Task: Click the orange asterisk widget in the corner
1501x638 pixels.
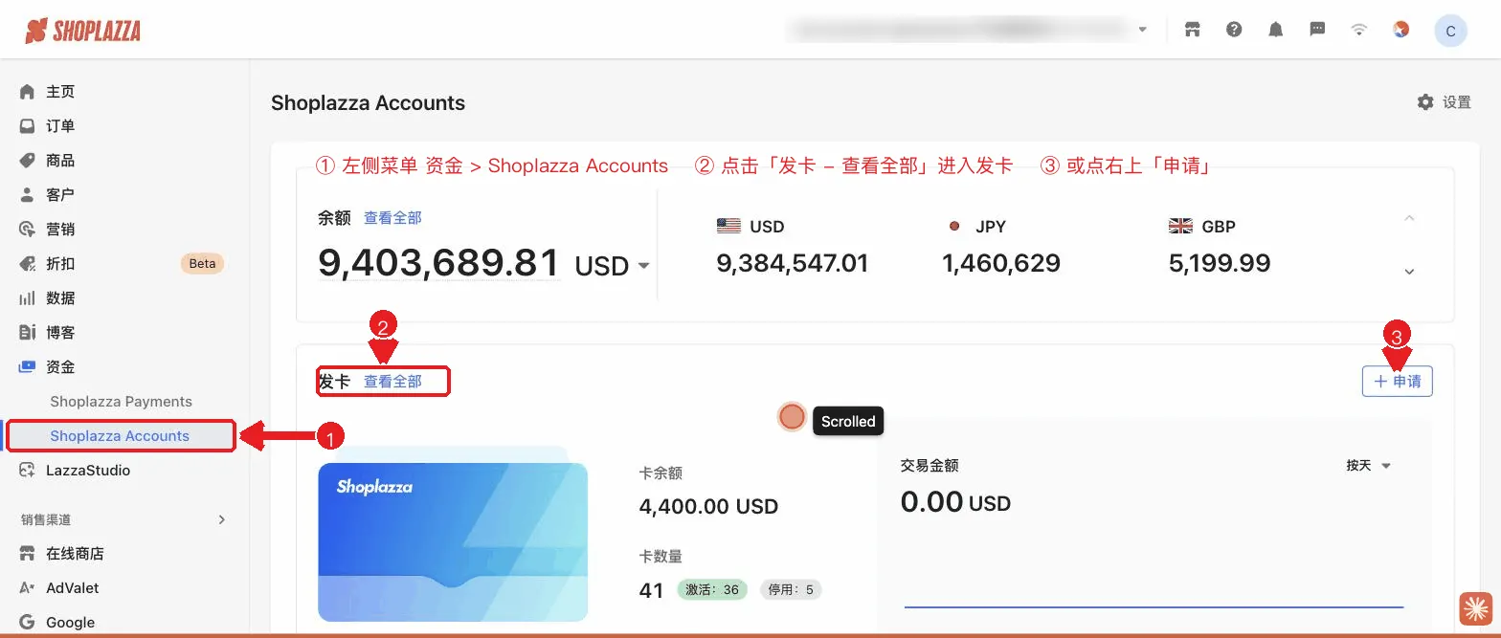Action: point(1476,609)
